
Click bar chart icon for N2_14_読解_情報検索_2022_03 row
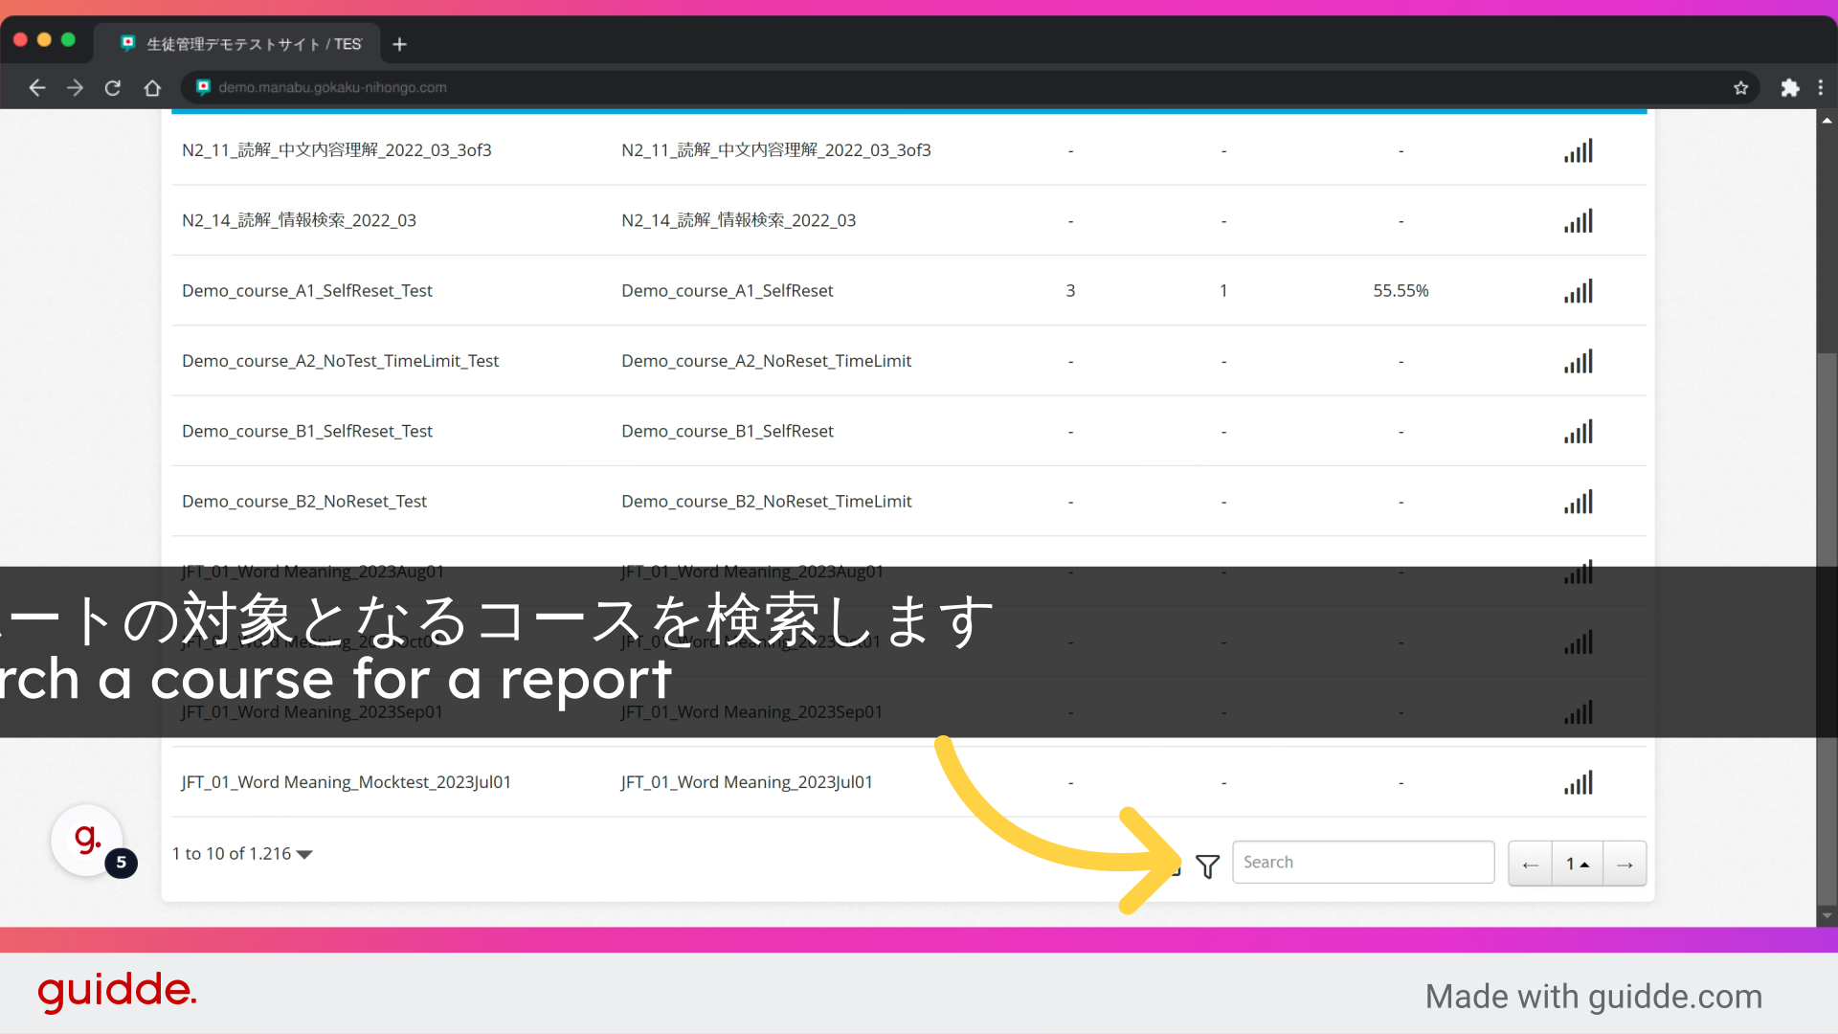(1579, 221)
